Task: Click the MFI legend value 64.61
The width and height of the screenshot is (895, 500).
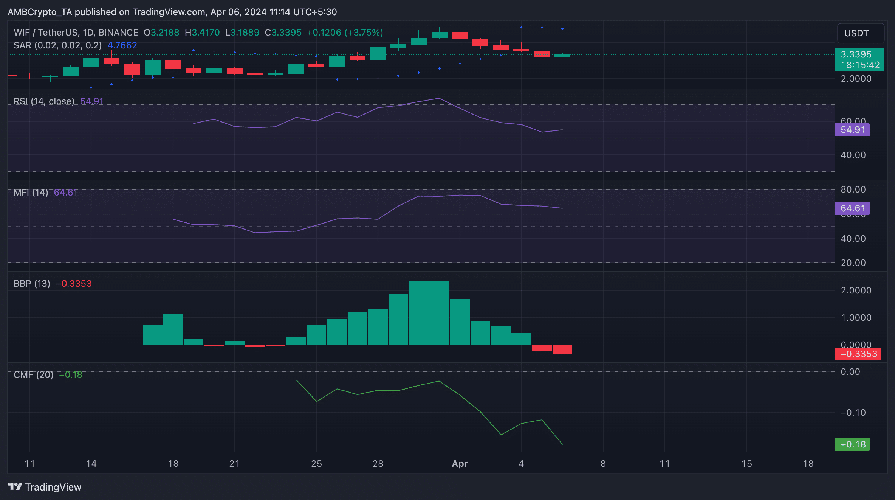Action: [66, 193]
